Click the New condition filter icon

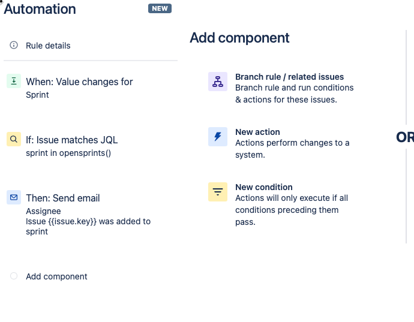pos(218,192)
